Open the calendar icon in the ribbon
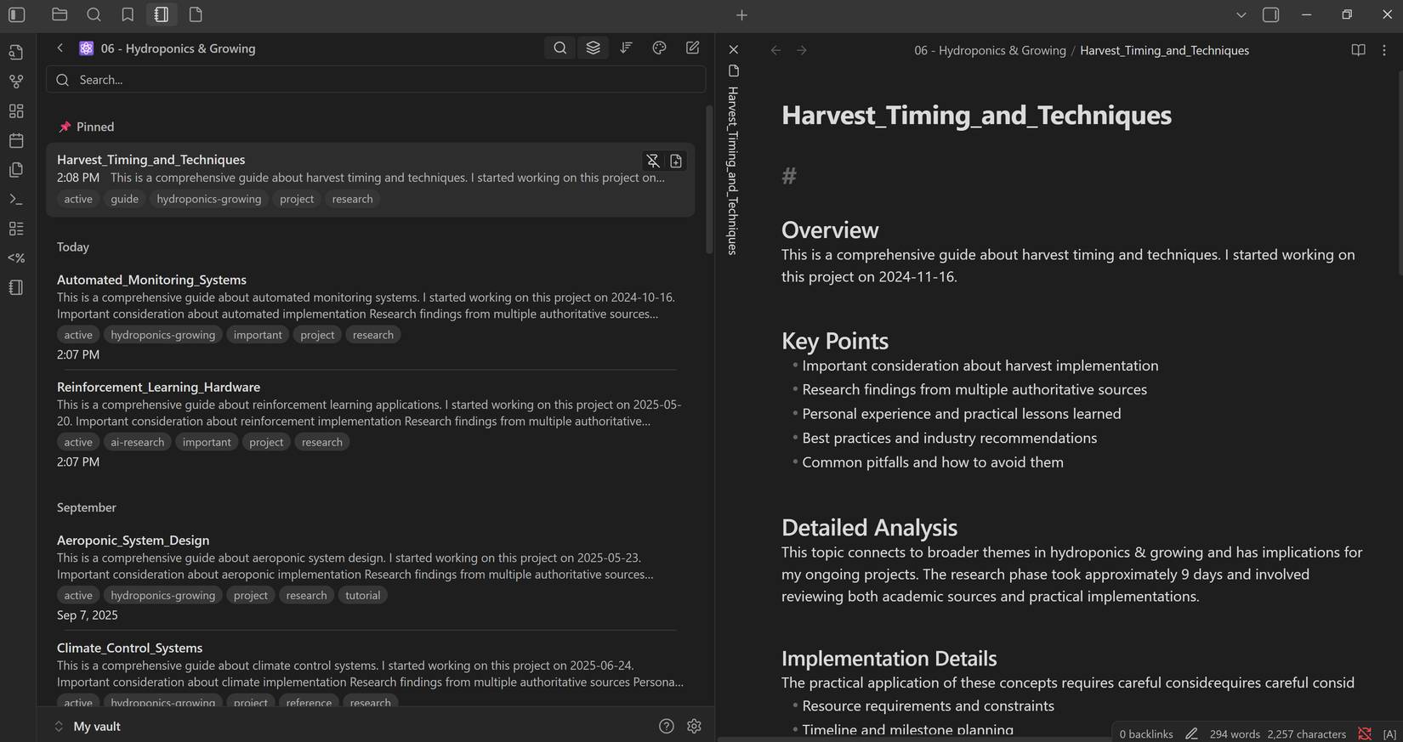Viewport: 1403px width, 742px height. 16,140
